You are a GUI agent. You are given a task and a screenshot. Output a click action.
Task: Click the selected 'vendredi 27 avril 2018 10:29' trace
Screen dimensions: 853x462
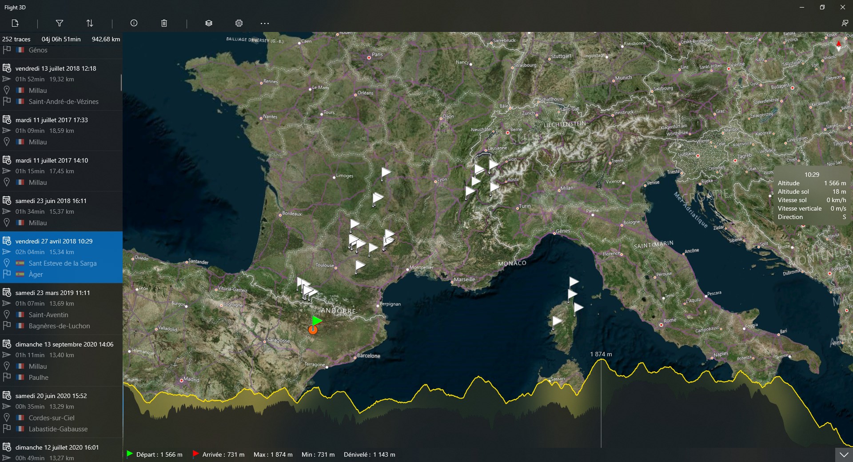(61, 258)
